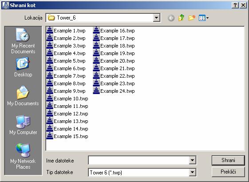Open My Documents location
This screenshot has width=249, height=182.
[23, 96]
